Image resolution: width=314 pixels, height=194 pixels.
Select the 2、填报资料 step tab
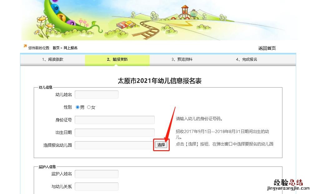click(117, 59)
